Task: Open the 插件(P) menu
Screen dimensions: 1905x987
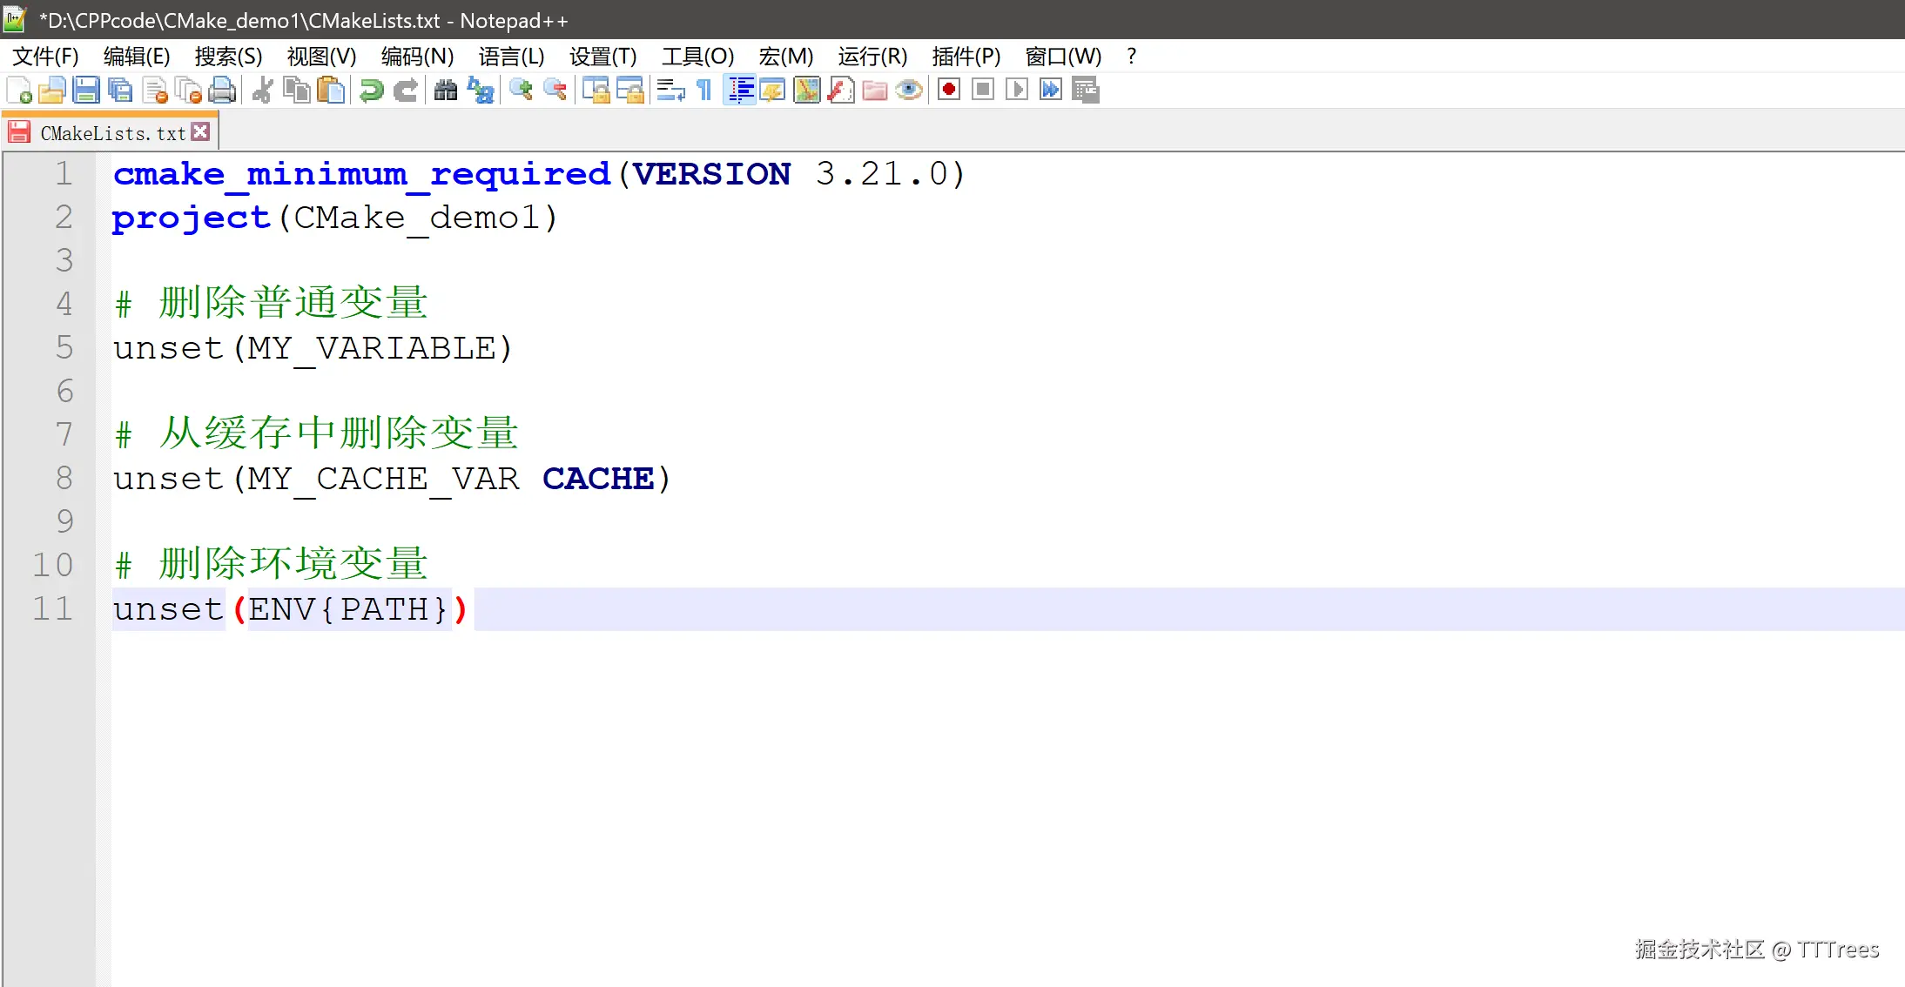Action: click(966, 57)
